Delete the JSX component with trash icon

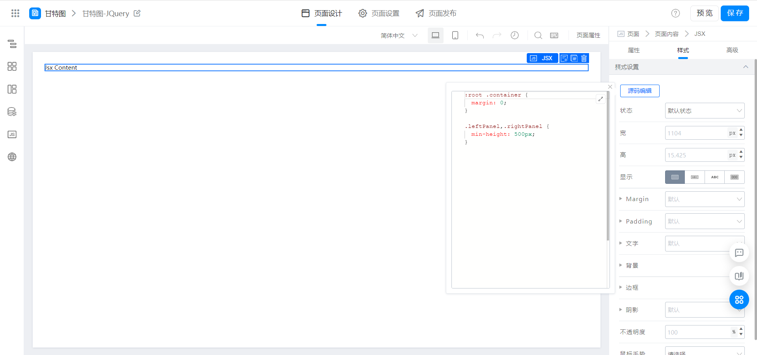(584, 58)
